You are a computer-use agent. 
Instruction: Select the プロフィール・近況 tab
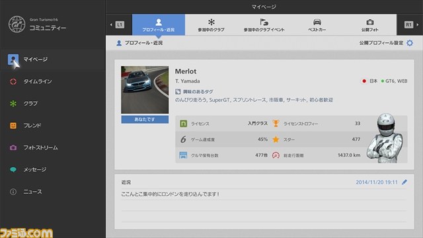[159, 25]
